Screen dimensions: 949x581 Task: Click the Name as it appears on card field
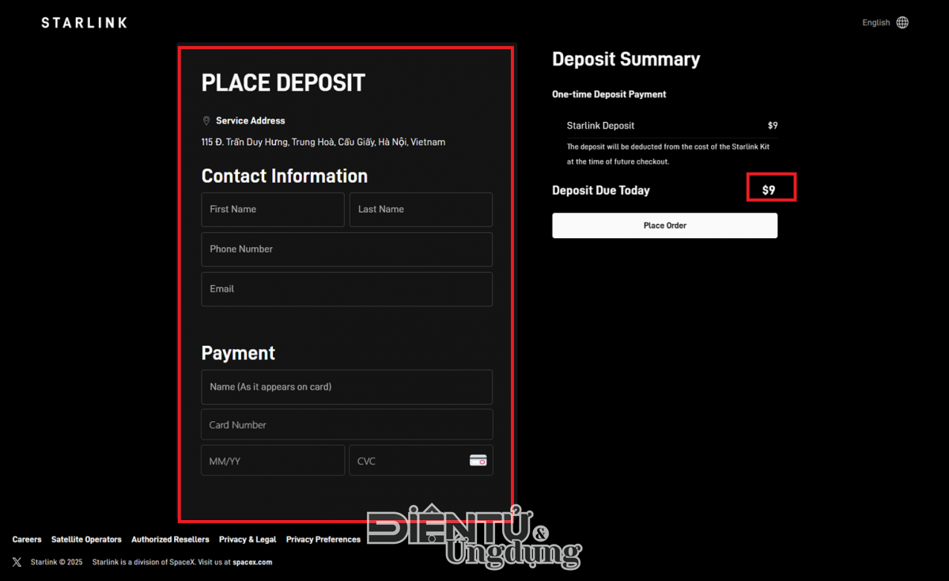click(x=346, y=387)
